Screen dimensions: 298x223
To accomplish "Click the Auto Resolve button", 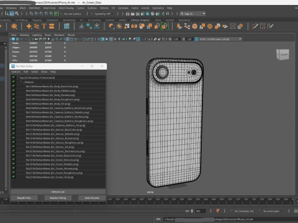I will pyautogui.click(x=92, y=198).
